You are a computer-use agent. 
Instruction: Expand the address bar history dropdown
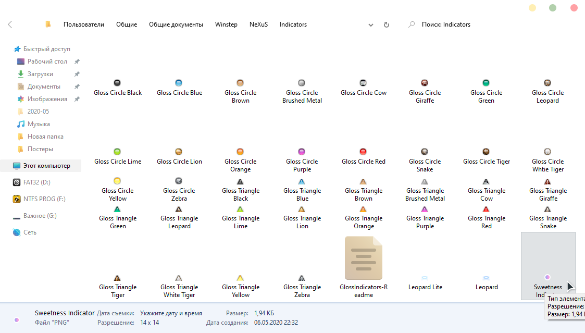tap(371, 24)
